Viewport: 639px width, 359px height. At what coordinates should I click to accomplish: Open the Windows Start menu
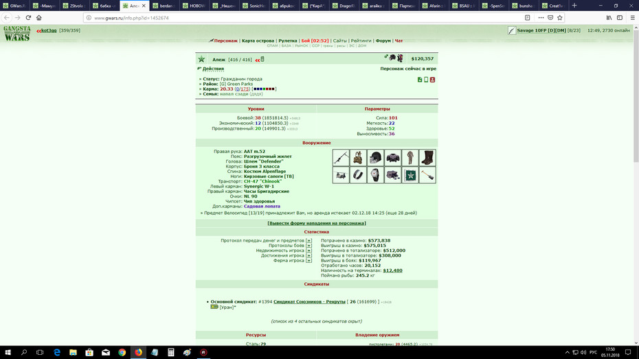8,353
